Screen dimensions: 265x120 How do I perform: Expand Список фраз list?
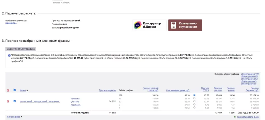coord(14,117)
